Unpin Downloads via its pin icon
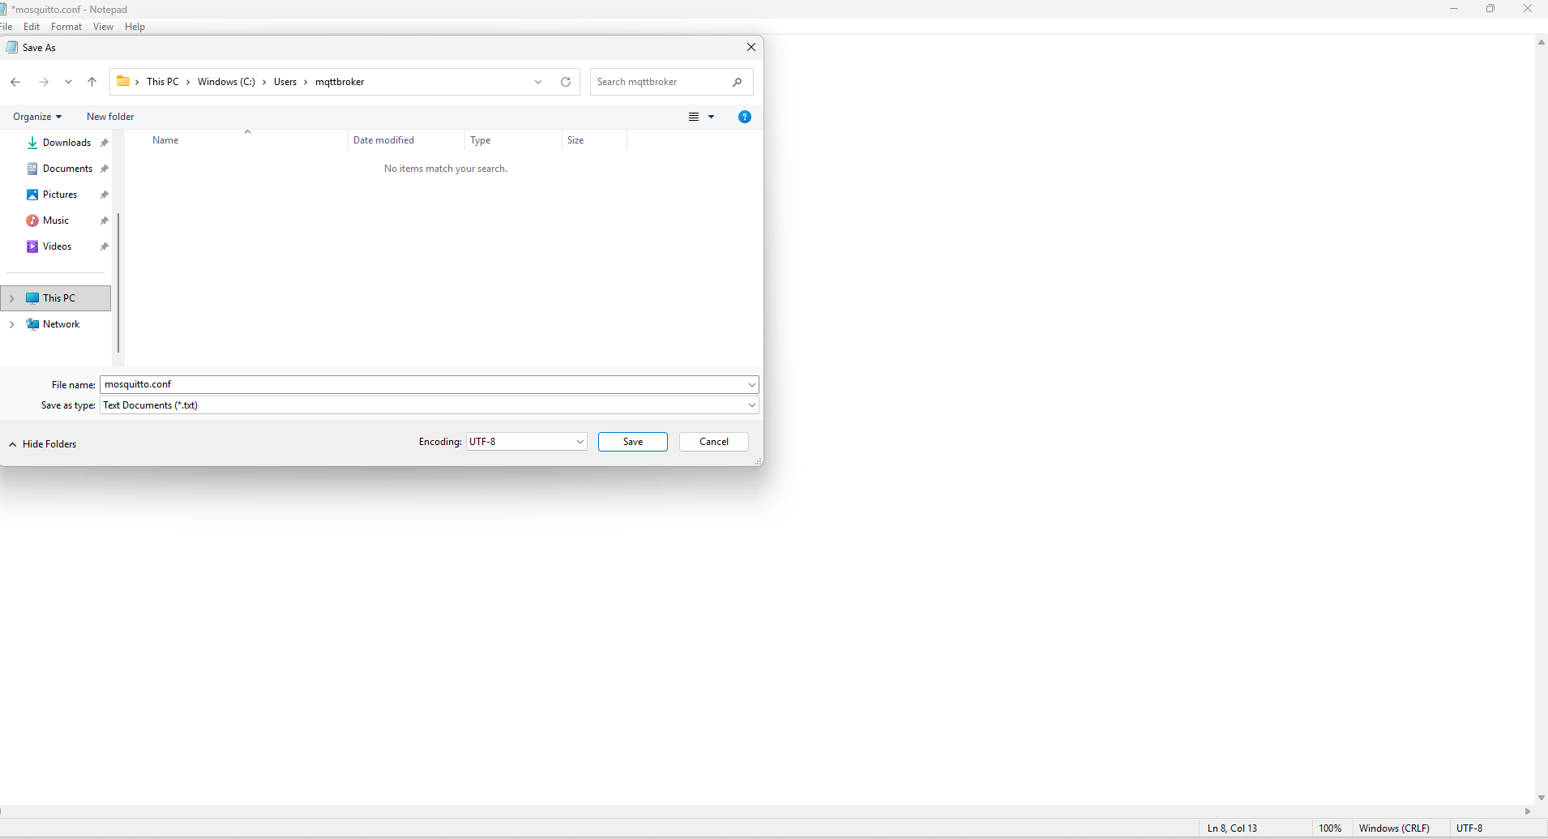Screen dimensions: 1548x839 [104, 143]
